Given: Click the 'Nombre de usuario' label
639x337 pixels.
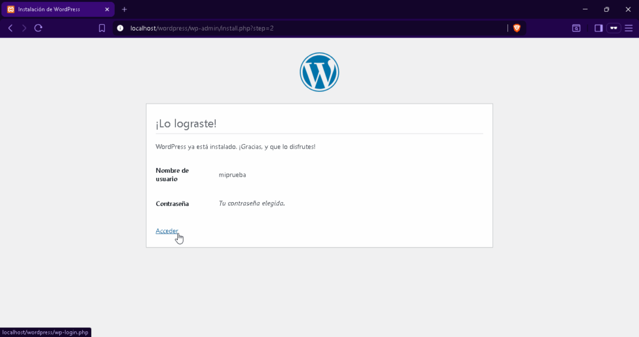Looking at the screenshot, I should pos(172,174).
